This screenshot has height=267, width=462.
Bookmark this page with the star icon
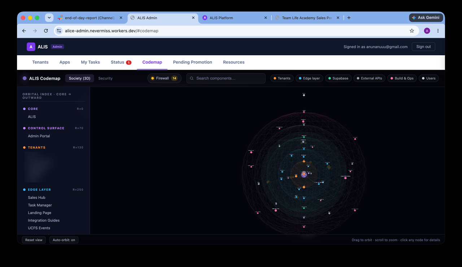(412, 31)
